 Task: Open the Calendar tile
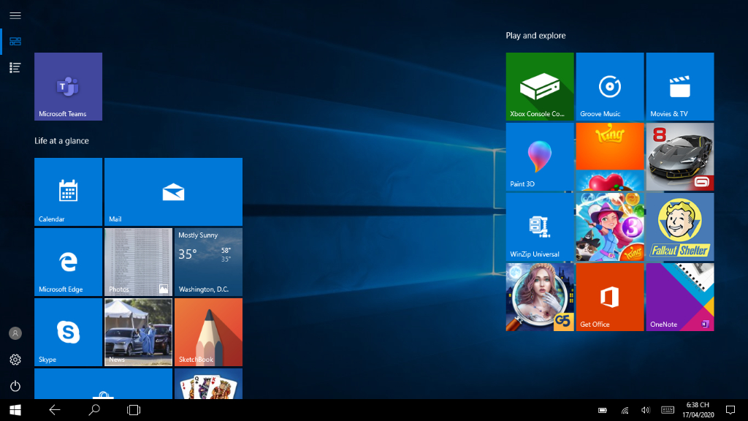68,191
